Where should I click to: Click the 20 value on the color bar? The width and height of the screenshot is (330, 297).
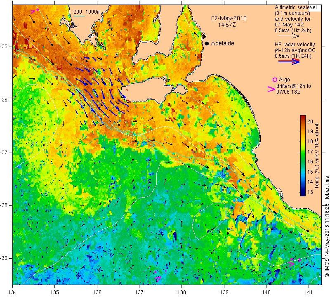(x=310, y=121)
